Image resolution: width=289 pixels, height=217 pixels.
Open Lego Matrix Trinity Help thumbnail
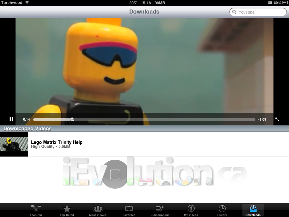click(x=14, y=144)
